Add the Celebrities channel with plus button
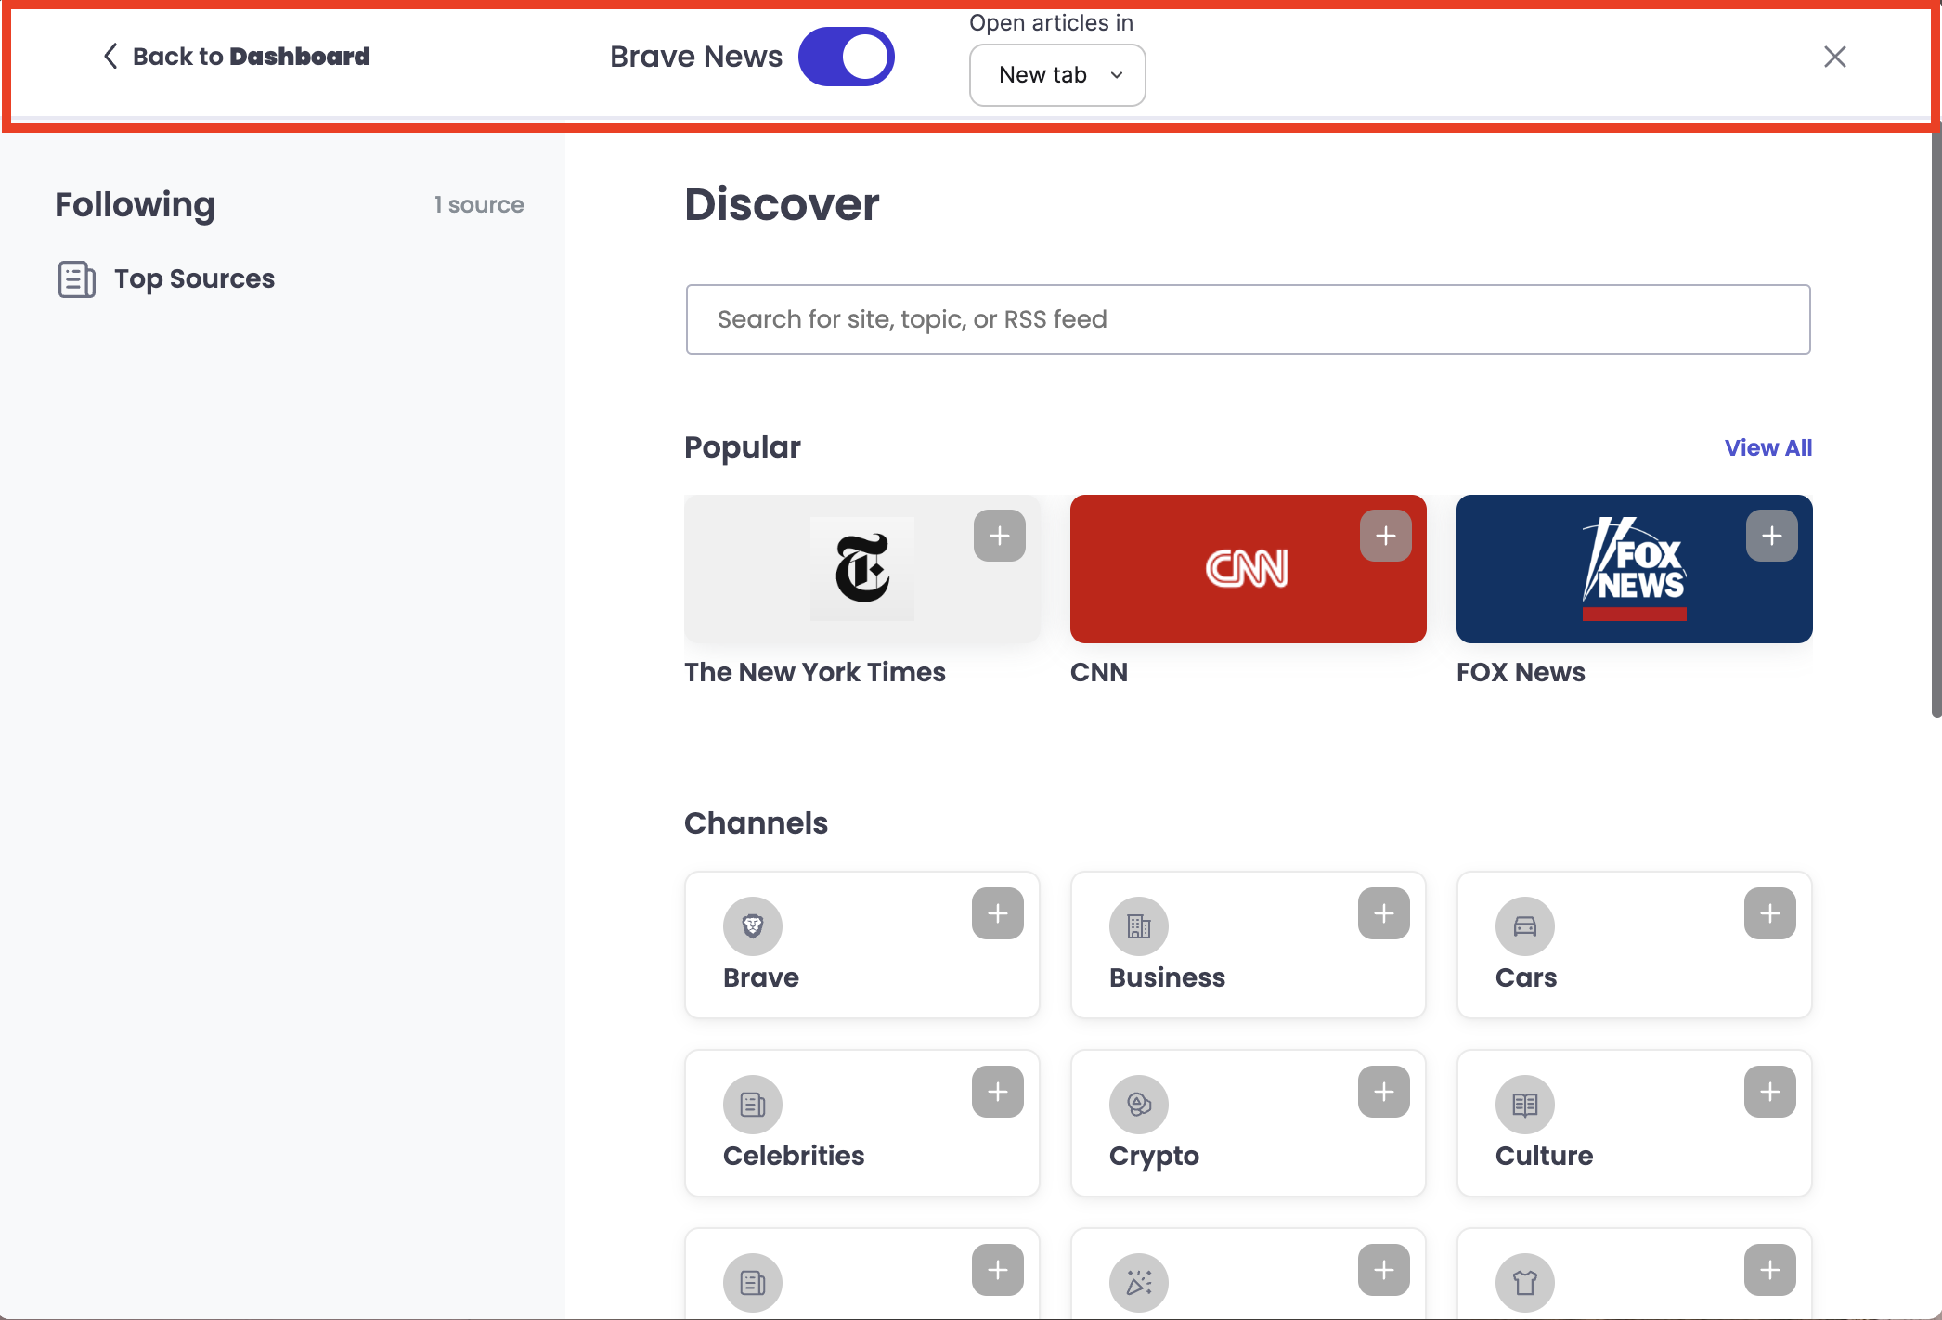 tap(997, 1093)
